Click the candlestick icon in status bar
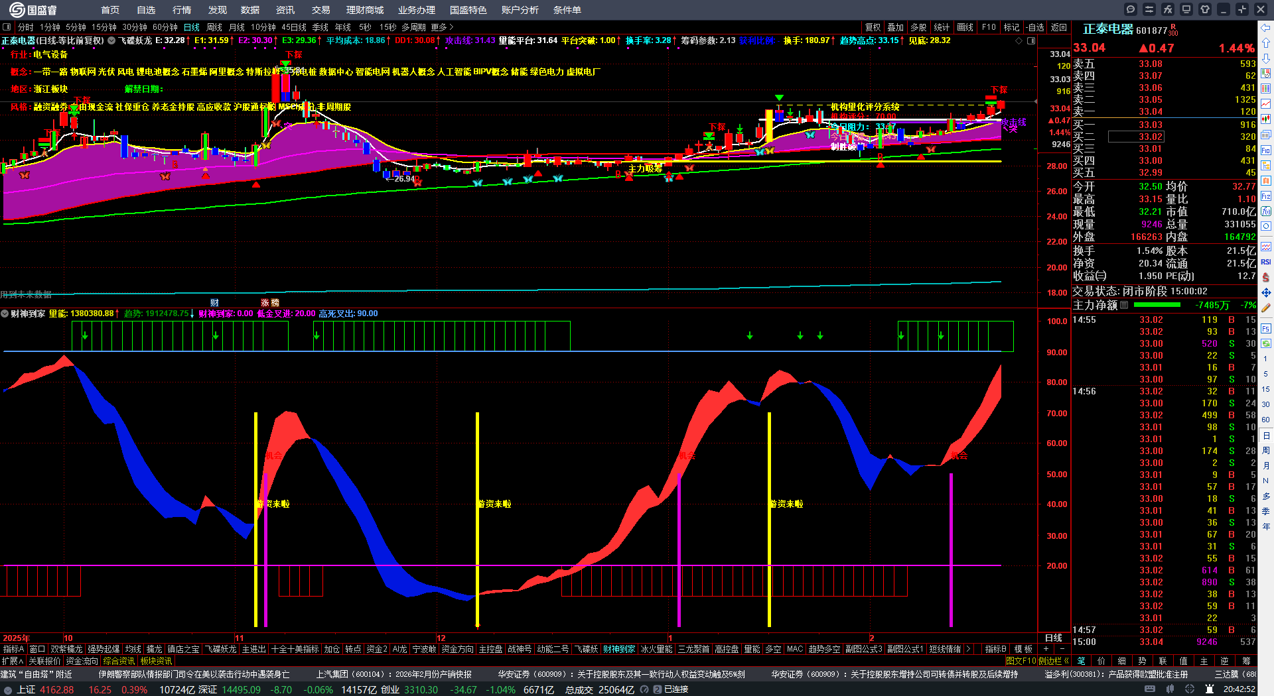The height and width of the screenshot is (696, 1274). tap(1169, 689)
